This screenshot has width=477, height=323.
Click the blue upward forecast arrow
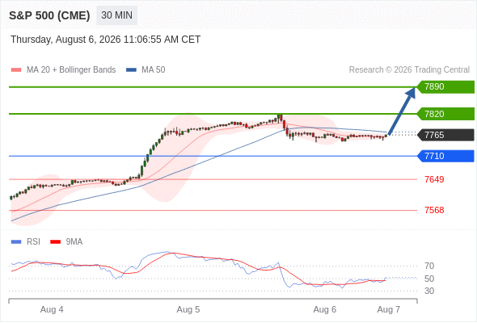coord(402,111)
